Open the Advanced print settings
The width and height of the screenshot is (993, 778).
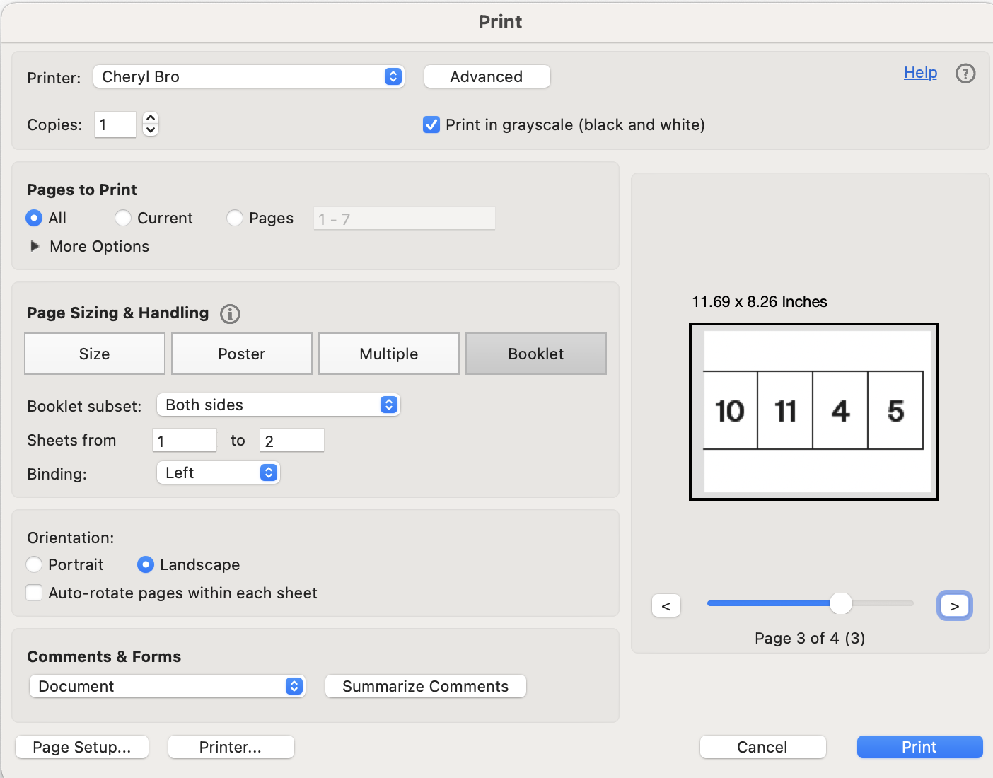pos(487,76)
